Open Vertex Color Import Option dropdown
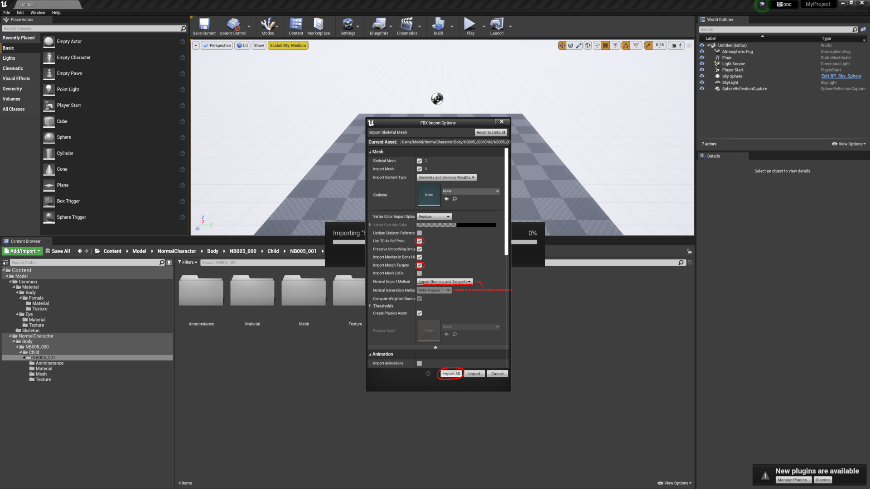Screen dimensions: 870x489 [x=434, y=216]
